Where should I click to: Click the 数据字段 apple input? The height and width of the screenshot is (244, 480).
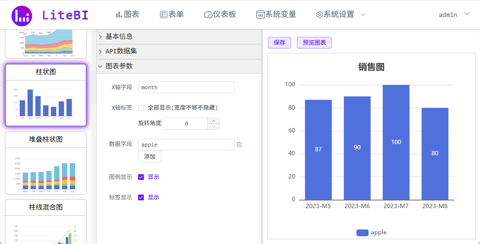[186, 145]
